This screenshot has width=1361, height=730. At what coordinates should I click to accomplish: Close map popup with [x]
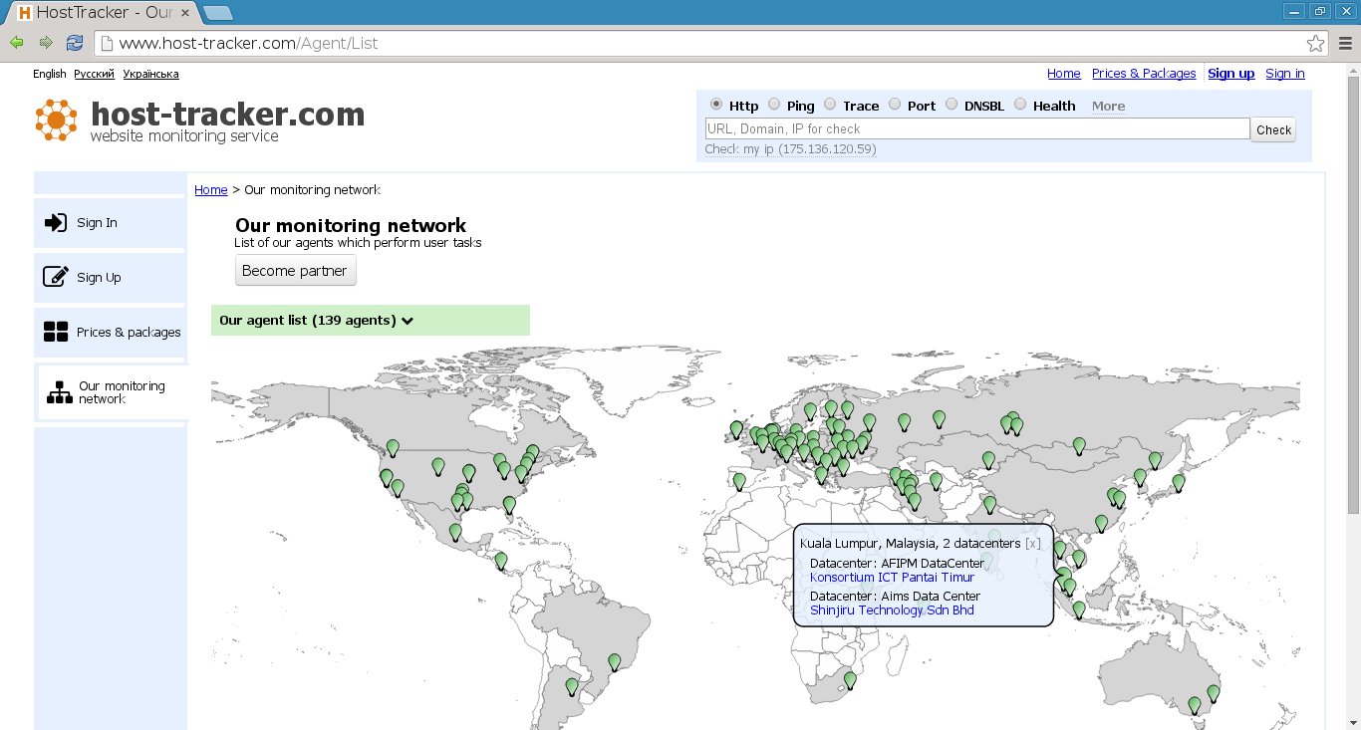pyautogui.click(x=1032, y=544)
